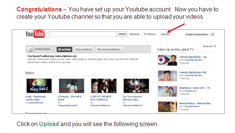
Task: Open the Sox 1st exclusive interview thumbnail
Action: pos(136,86)
